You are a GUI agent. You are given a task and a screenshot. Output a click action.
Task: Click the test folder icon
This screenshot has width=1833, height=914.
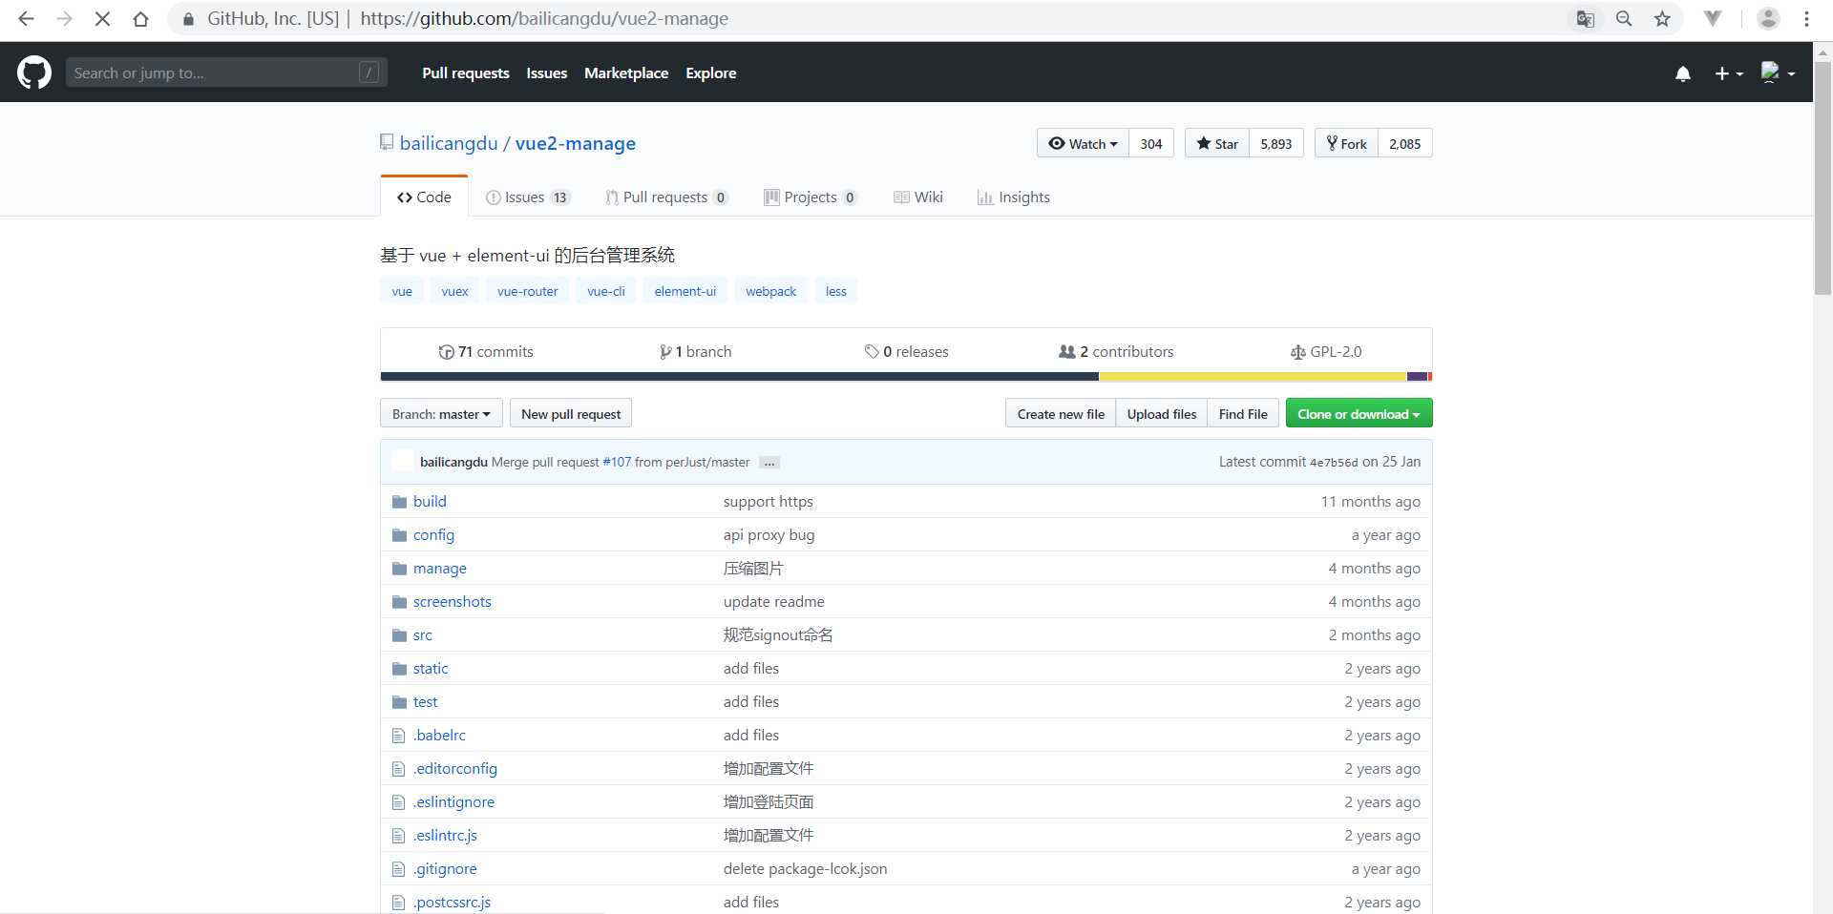(x=399, y=702)
